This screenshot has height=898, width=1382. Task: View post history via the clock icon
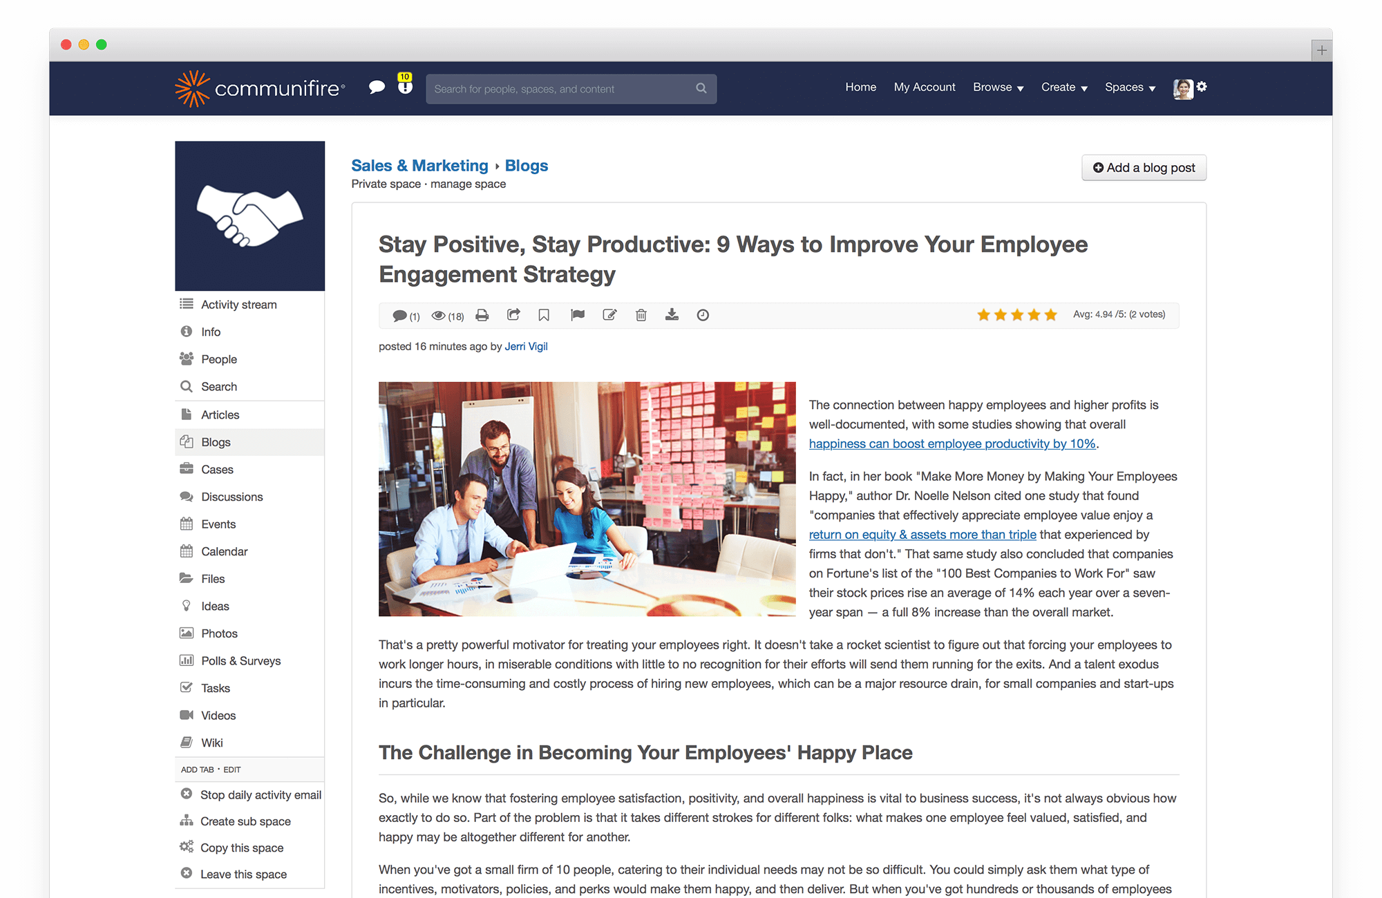click(703, 315)
